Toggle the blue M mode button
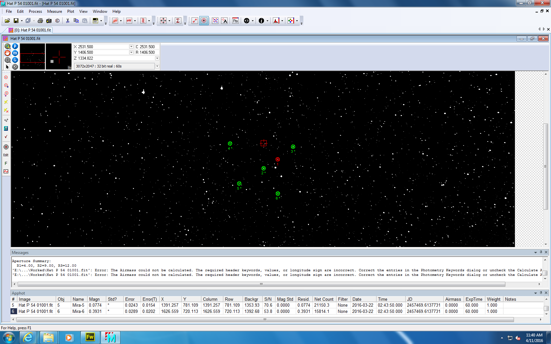The image size is (551, 344). 15,53
